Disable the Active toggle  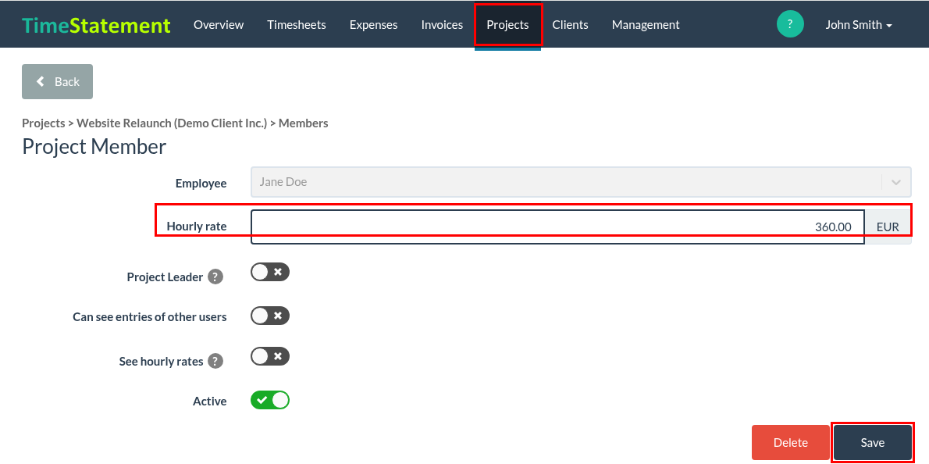tap(270, 400)
